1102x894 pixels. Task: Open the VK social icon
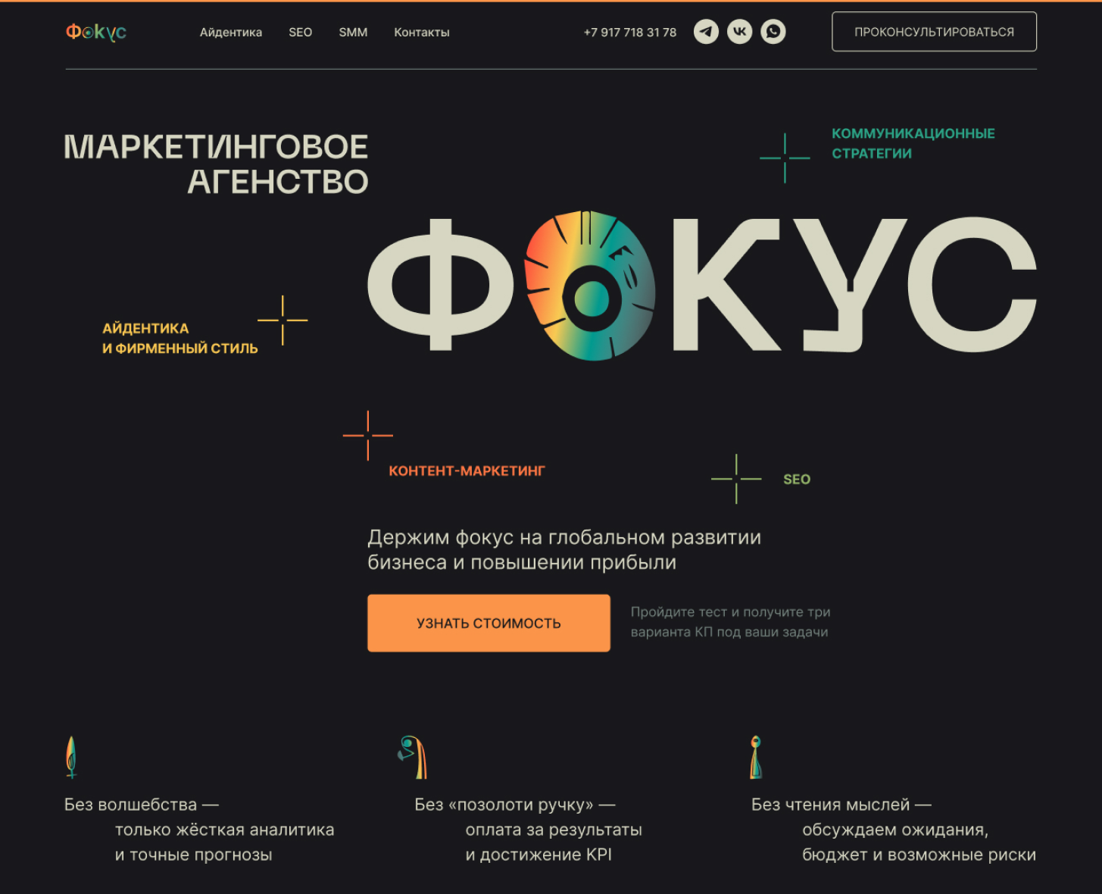coord(739,32)
